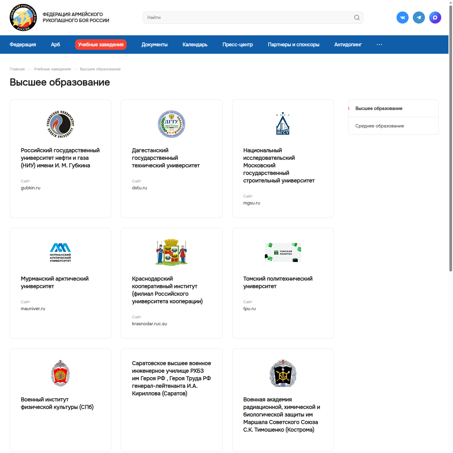Viewport: 453px width, 453px height.
Task: Go to Учебные заведения breadcrumb link
Action: (52, 69)
